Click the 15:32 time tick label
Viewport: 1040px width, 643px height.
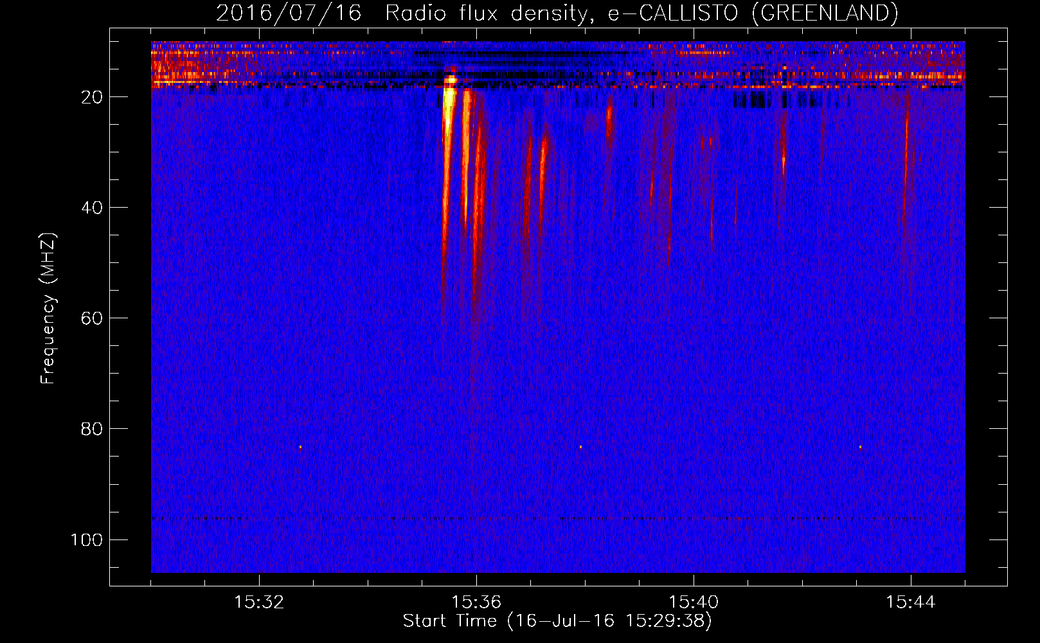pos(259,602)
